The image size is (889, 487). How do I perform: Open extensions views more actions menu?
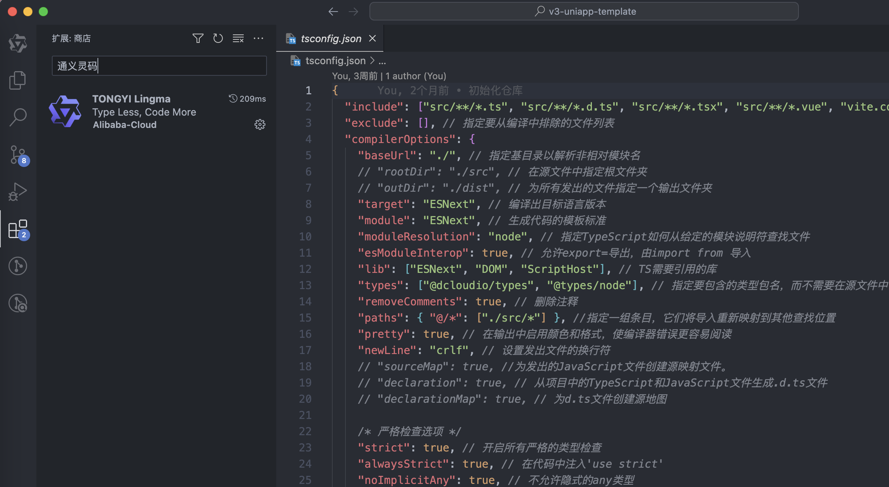[258, 38]
